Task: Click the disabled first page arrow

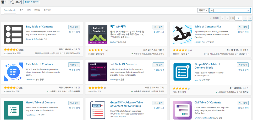Action: 222,18
